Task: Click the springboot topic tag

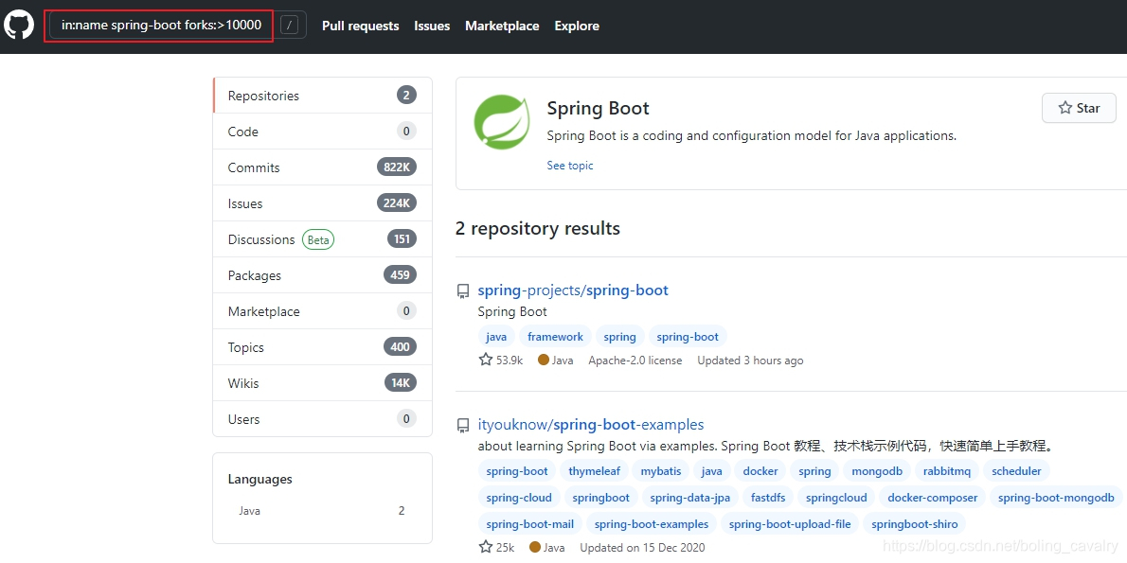Action: pyautogui.click(x=600, y=498)
